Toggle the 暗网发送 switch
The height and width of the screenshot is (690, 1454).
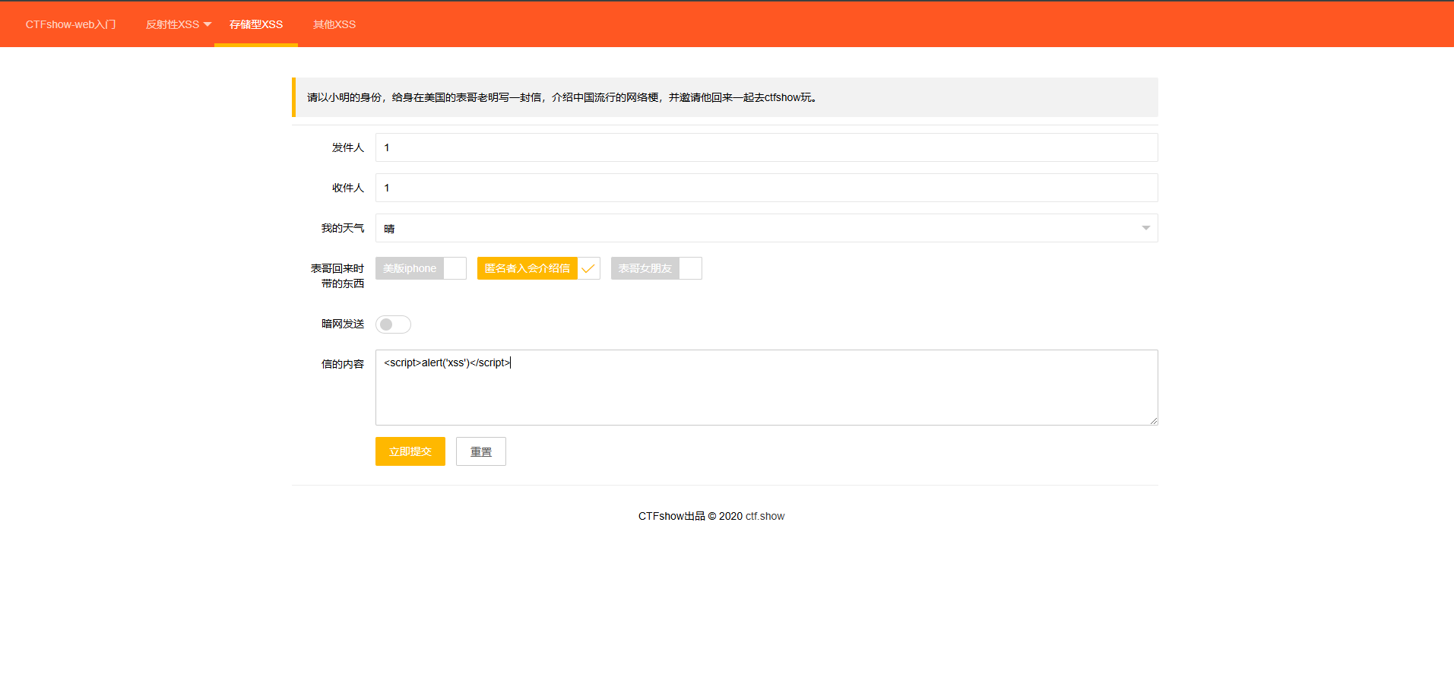(393, 324)
